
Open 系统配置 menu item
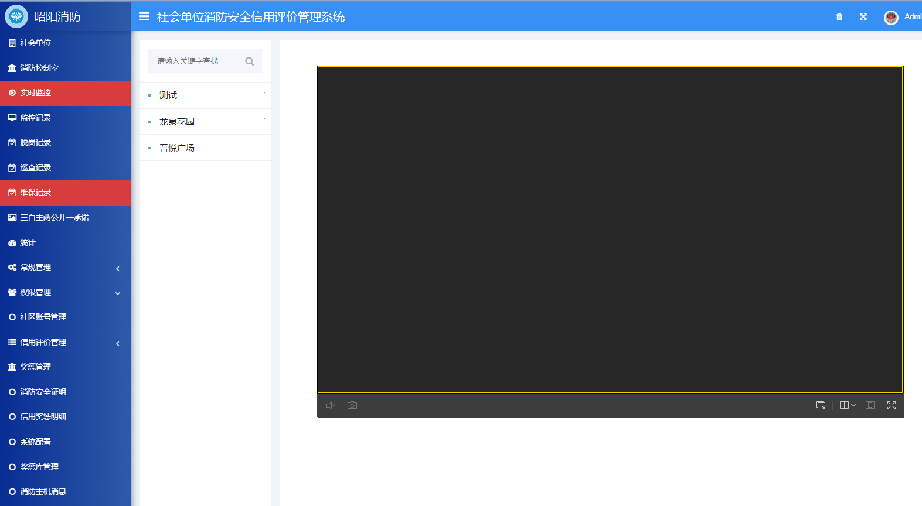(x=65, y=442)
